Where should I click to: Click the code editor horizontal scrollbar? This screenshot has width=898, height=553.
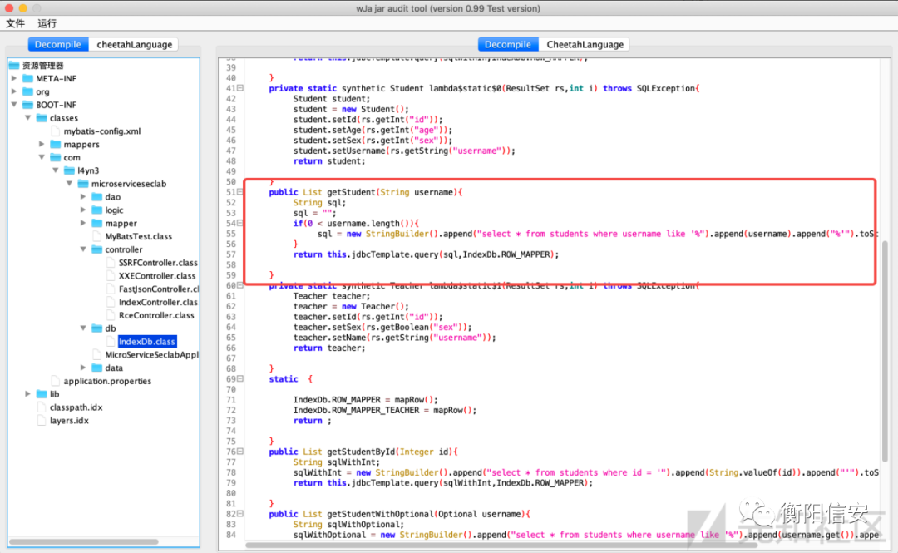501,545
